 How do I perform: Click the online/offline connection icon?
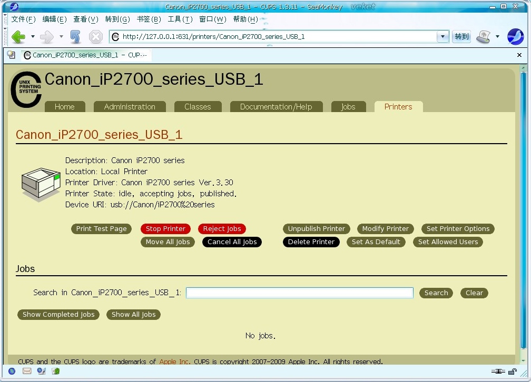click(498, 371)
